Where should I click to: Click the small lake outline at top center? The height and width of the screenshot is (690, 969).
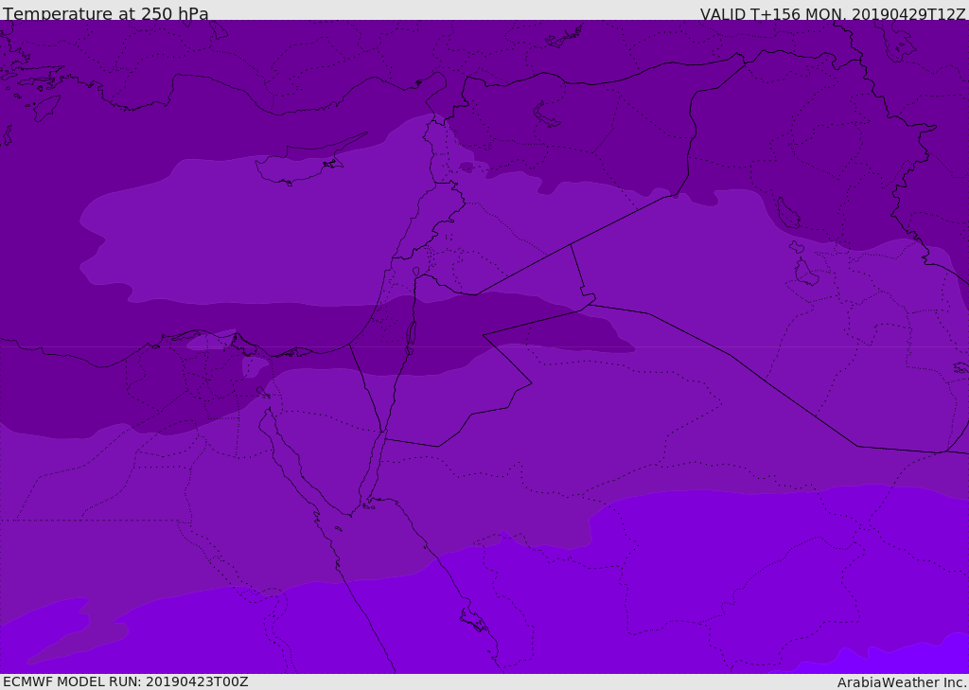pos(547,115)
